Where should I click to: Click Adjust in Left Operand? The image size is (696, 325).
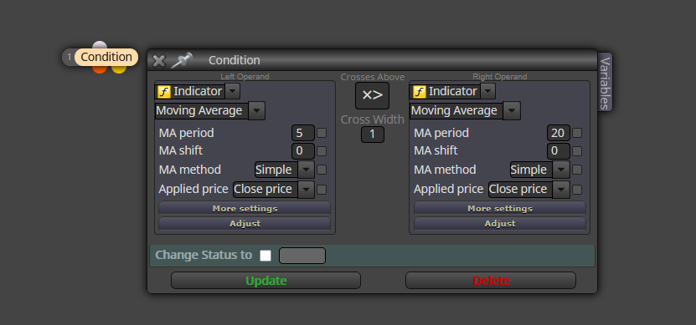pos(245,224)
